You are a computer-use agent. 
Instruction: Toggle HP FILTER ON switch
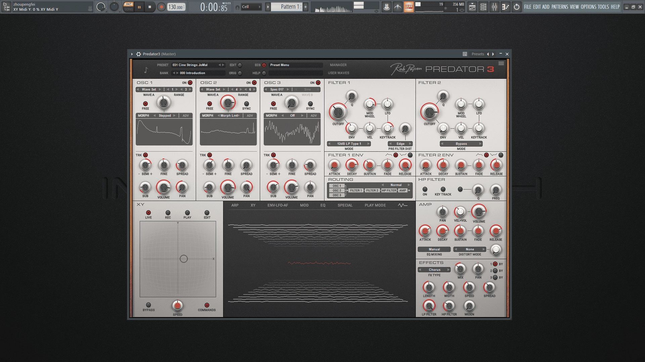tap(425, 189)
